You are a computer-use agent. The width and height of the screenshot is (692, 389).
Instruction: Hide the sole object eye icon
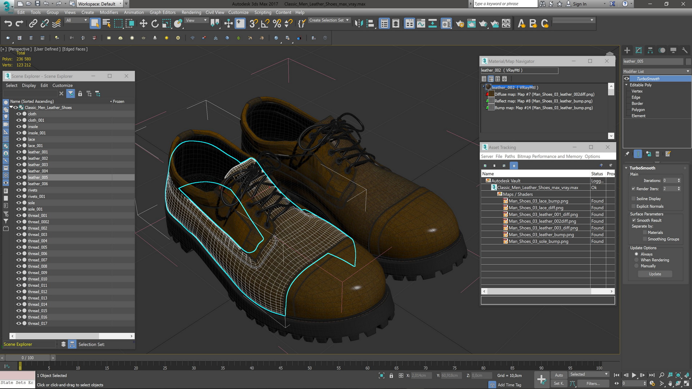coord(19,203)
